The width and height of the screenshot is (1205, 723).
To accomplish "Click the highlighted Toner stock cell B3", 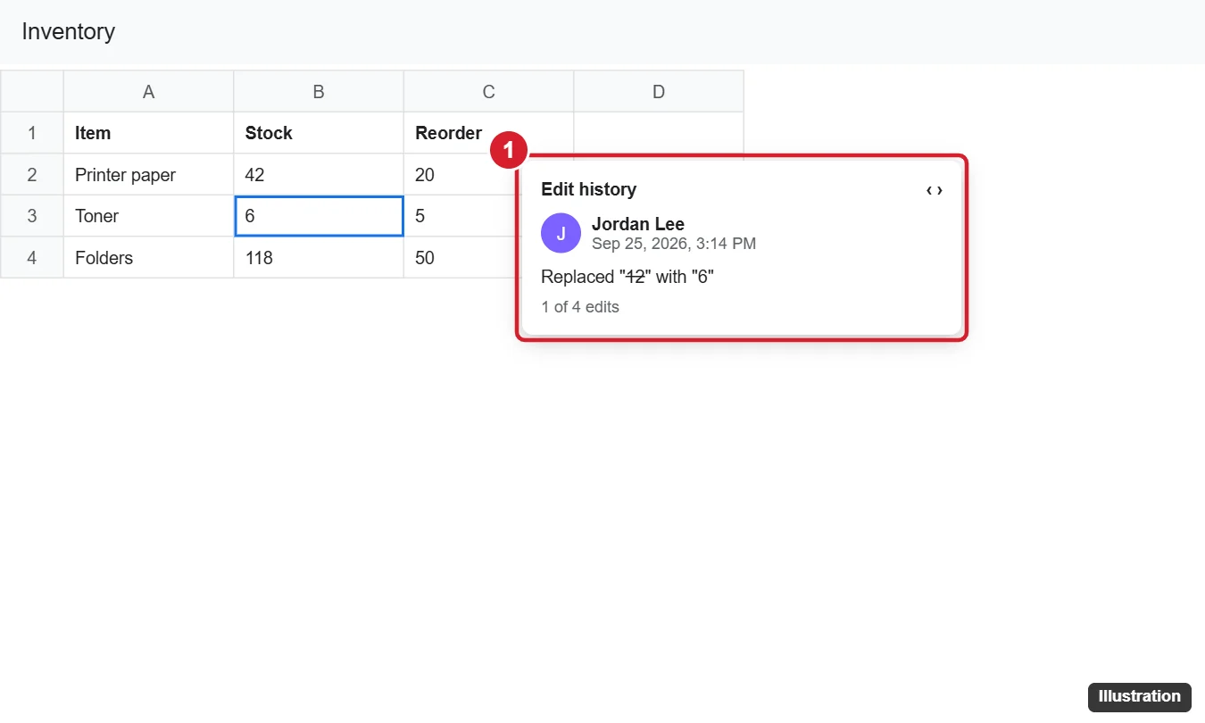I will tap(319, 216).
